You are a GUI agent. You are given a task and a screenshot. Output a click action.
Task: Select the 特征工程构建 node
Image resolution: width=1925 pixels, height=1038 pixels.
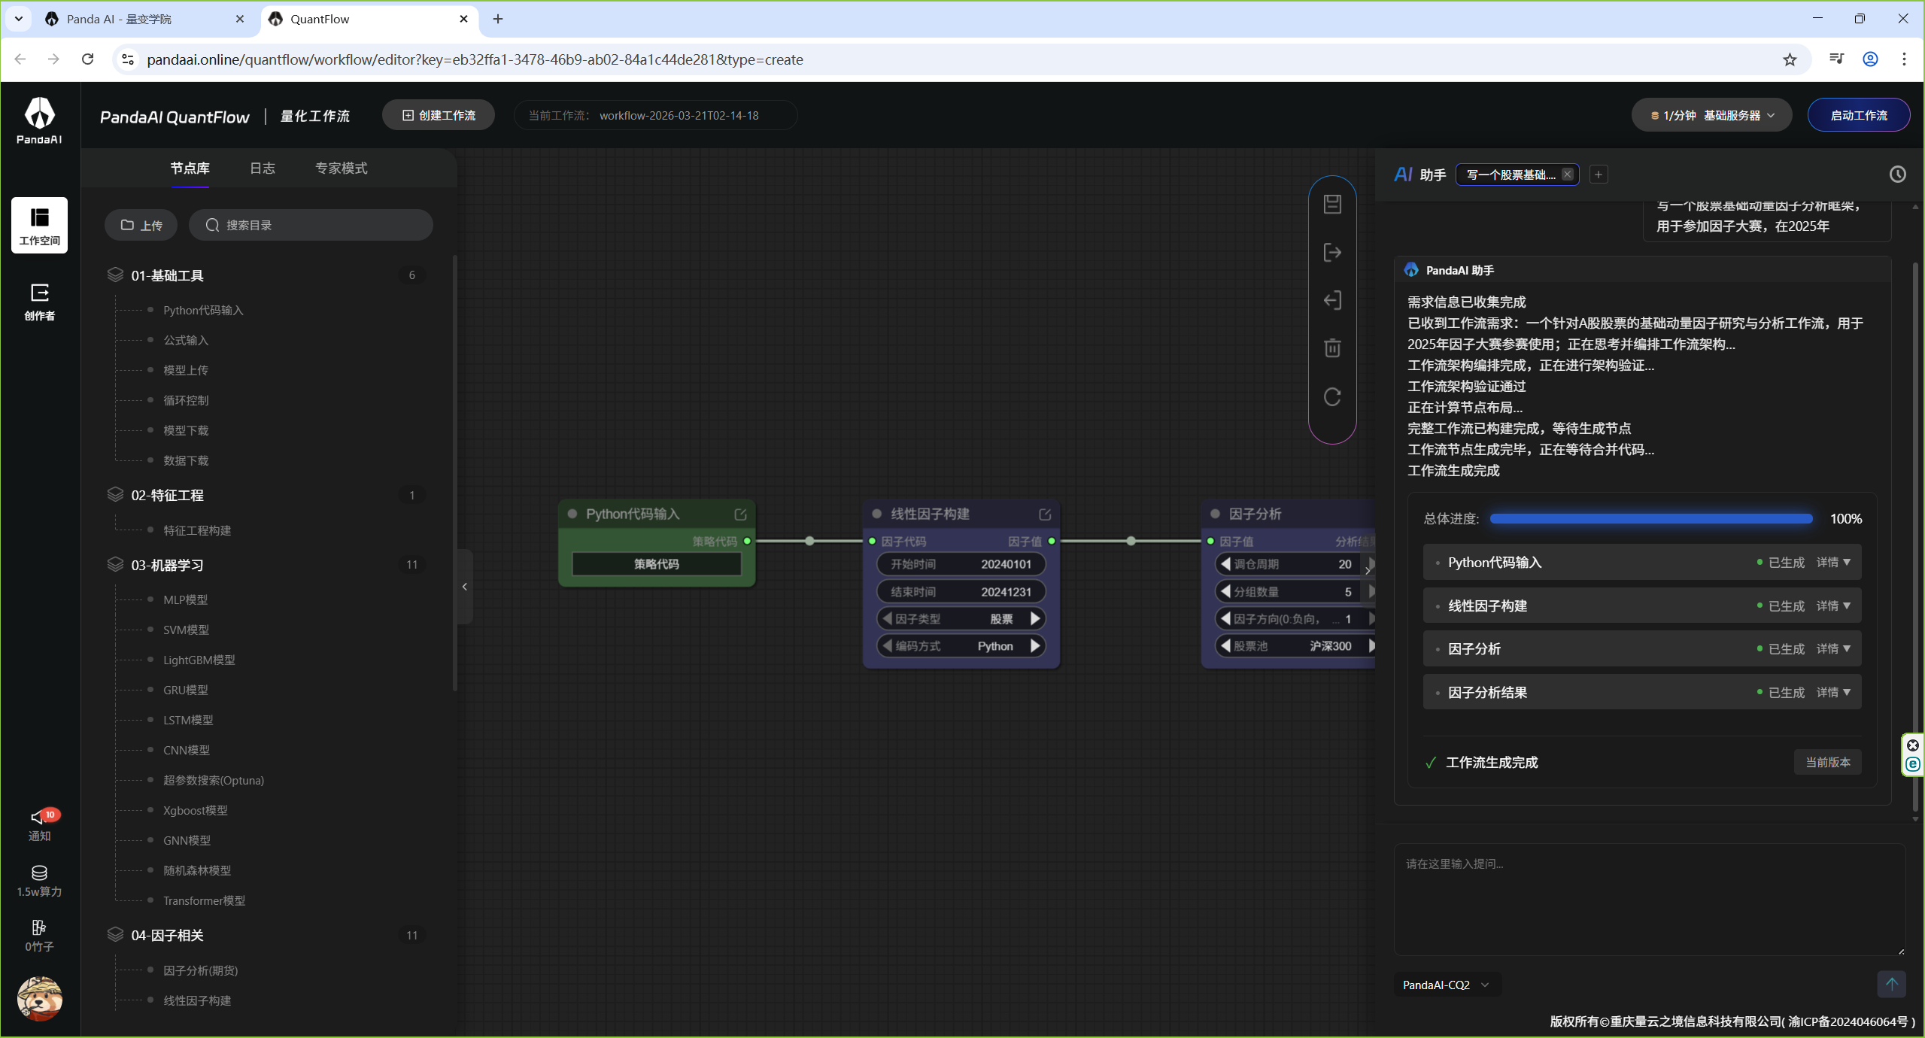(x=197, y=531)
